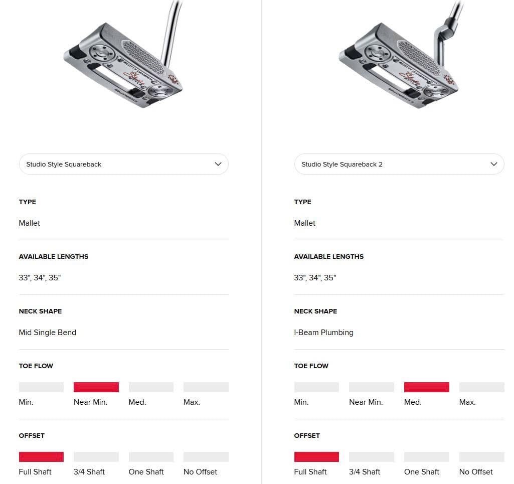The width and height of the screenshot is (514, 484).
Task: Click the Studio Style Squareback 2 putter image
Action: point(400,63)
